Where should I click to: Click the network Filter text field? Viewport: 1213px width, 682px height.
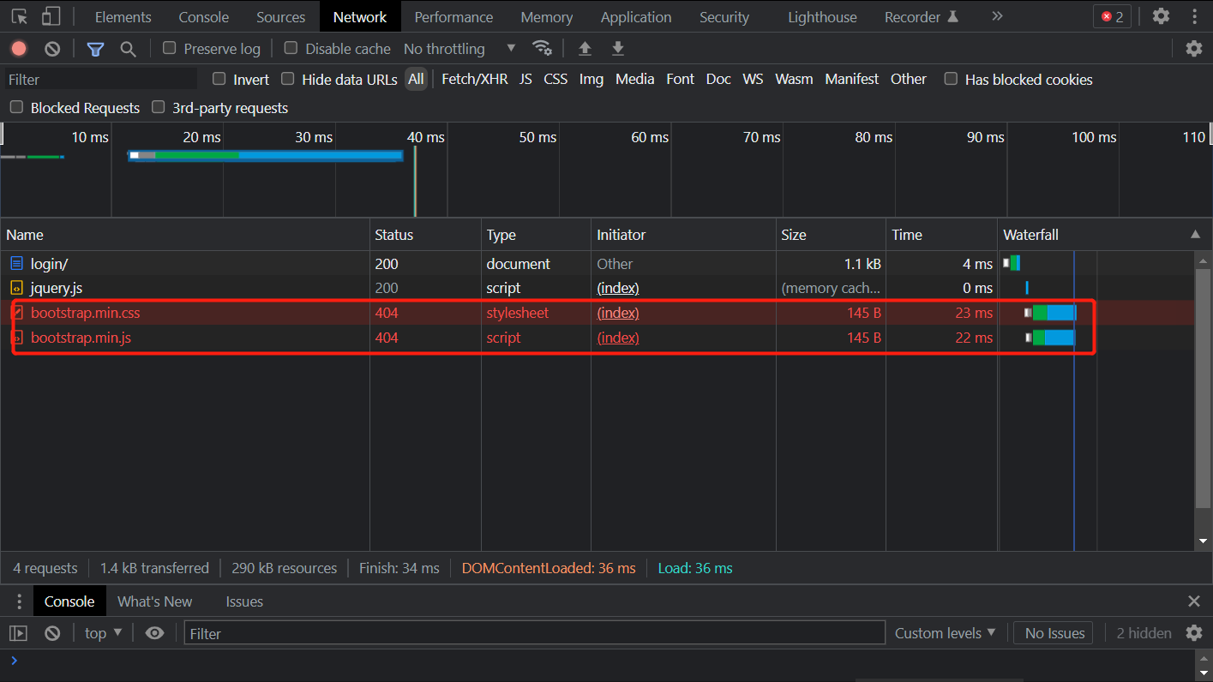click(101, 79)
